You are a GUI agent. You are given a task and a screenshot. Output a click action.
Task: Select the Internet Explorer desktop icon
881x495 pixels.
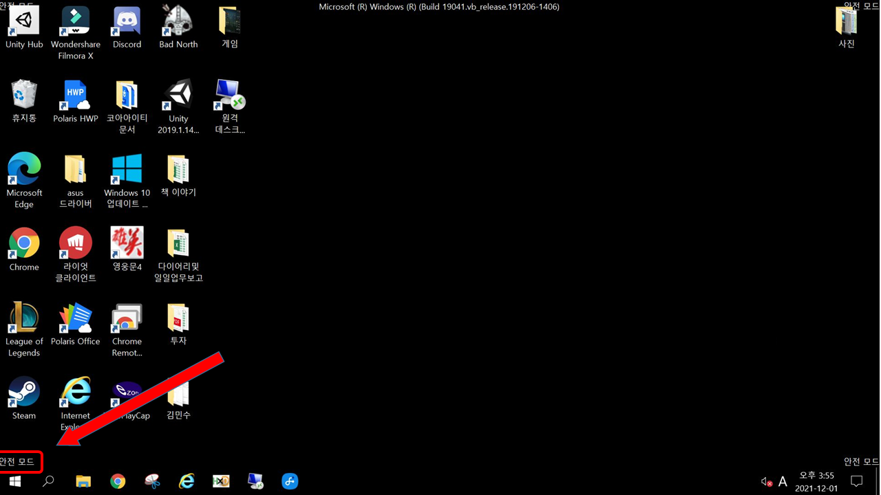[x=76, y=403]
